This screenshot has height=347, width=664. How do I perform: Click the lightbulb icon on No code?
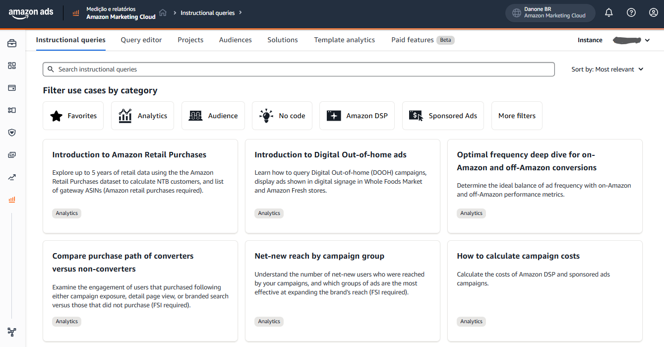pyautogui.click(x=266, y=116)
